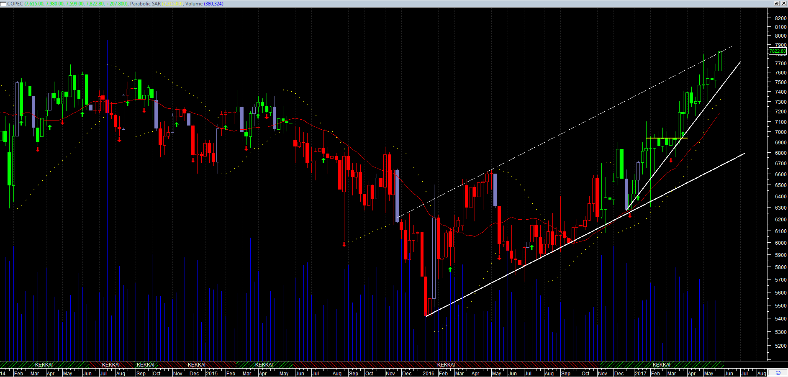Click the COPEC ticker name in the title

coord(15,4)
